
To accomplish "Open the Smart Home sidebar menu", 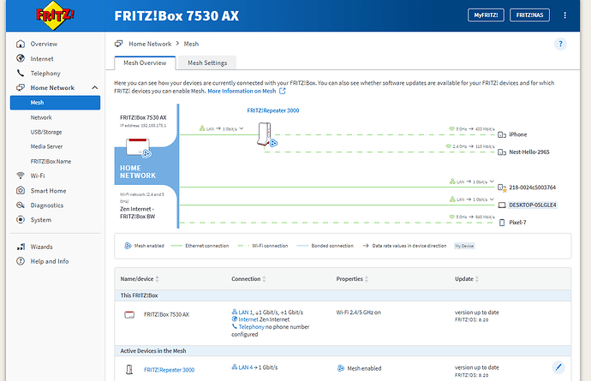I will tap(49, 190).
